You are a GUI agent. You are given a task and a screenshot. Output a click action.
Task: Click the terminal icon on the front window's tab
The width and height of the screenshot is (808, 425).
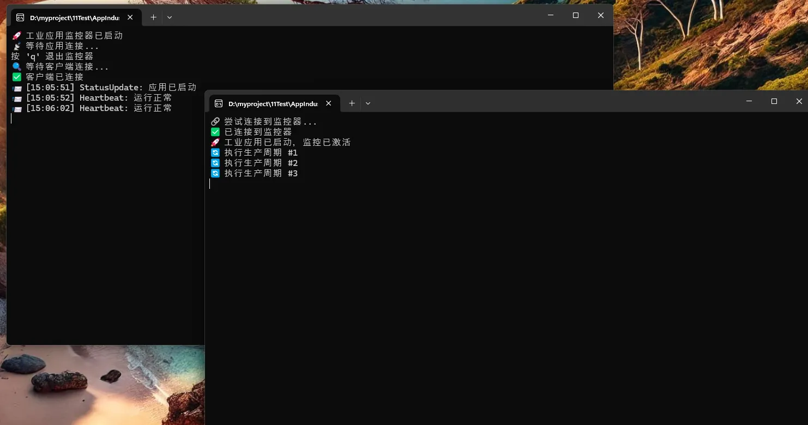tap(219, 103)
